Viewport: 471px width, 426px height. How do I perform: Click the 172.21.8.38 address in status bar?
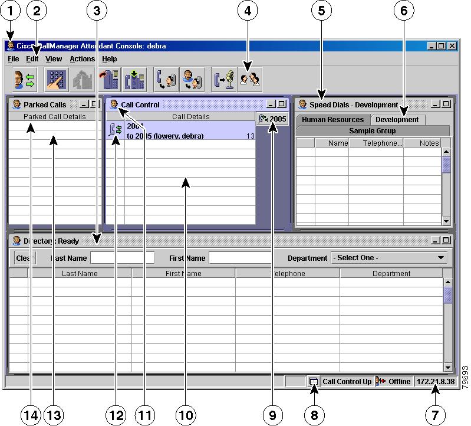[x=436, y=382]
